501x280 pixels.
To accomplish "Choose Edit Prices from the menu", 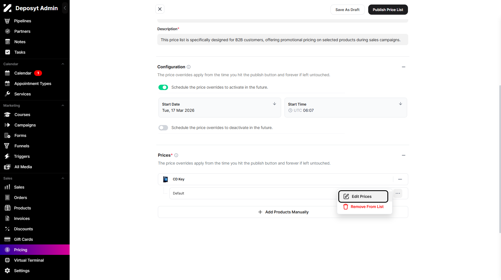I will coord(363,196).
